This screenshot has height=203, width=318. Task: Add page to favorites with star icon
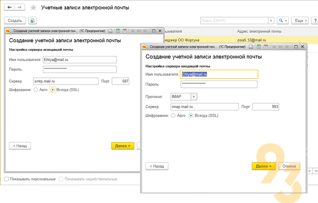pos(33,8)
